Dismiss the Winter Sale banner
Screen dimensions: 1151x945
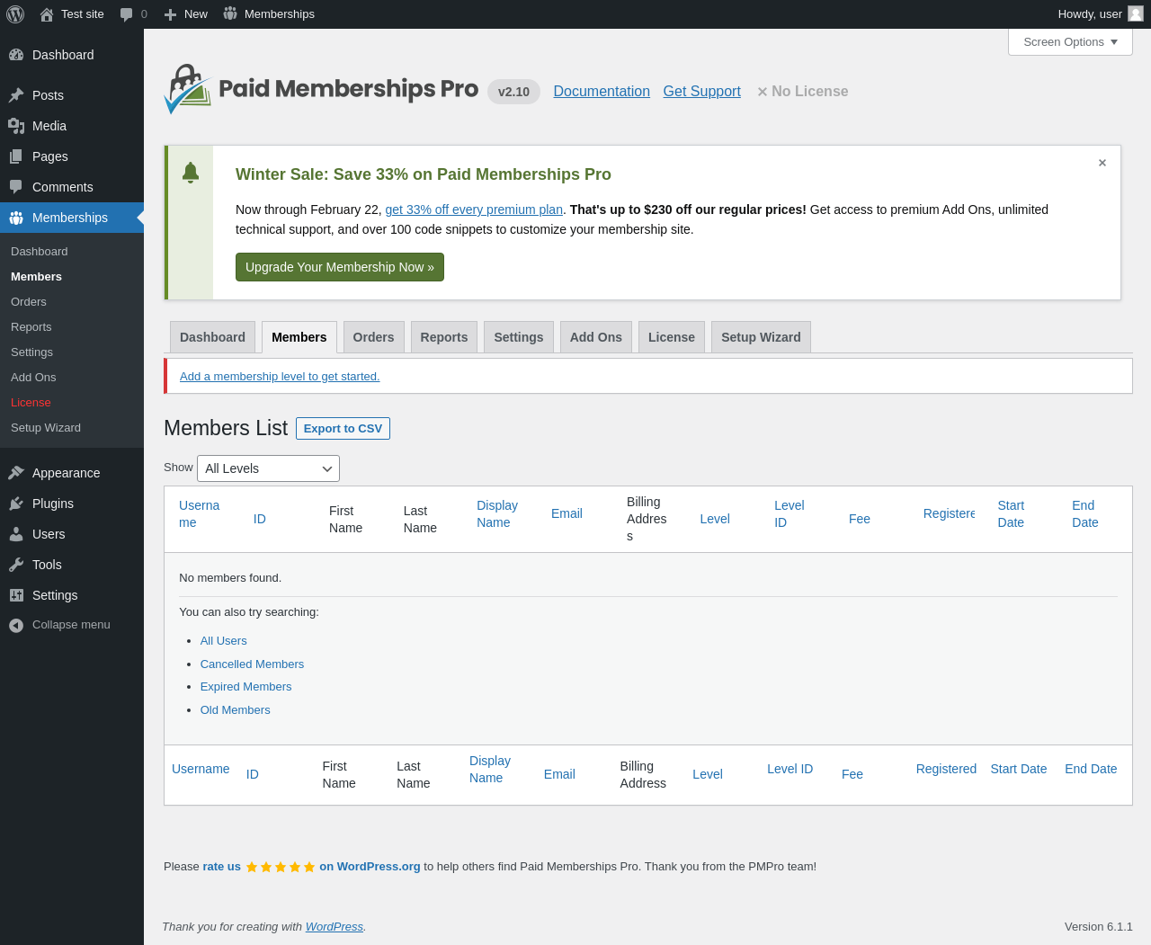click(x=1102, y=163)
